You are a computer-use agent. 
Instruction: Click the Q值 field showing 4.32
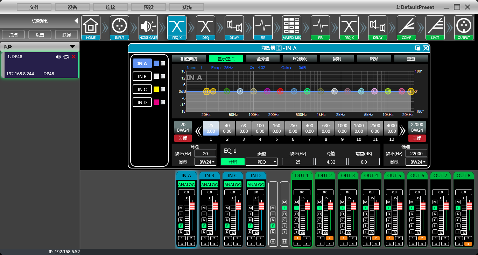[x=331, y=162]
